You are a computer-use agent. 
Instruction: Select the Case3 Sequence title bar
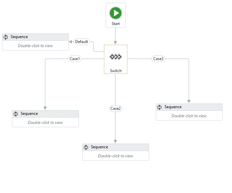click(189, 107)
